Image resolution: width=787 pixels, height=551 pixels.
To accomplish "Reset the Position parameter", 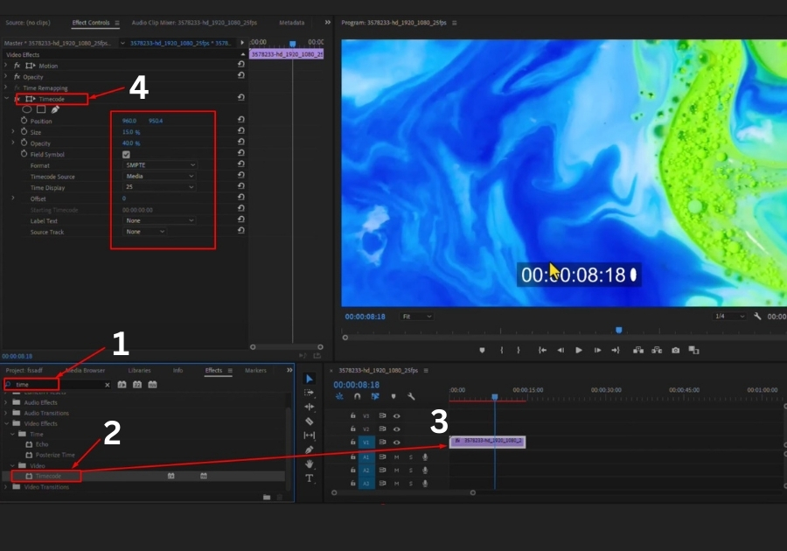I will [241, 120].
